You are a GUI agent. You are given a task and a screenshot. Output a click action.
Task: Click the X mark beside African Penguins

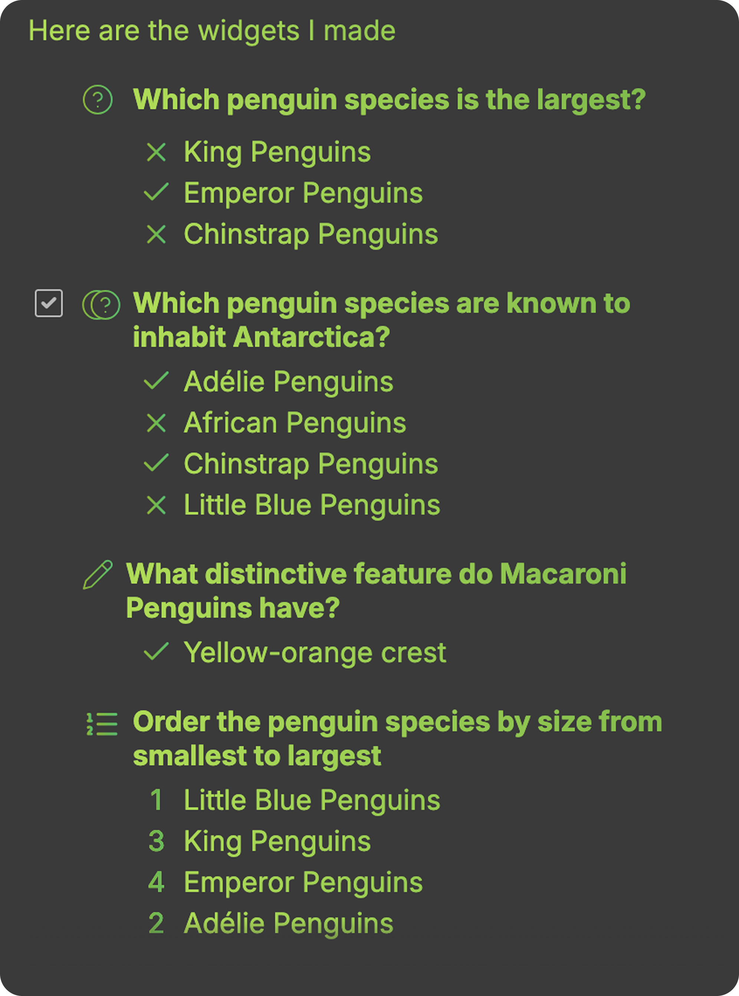[x=156, y=423]
